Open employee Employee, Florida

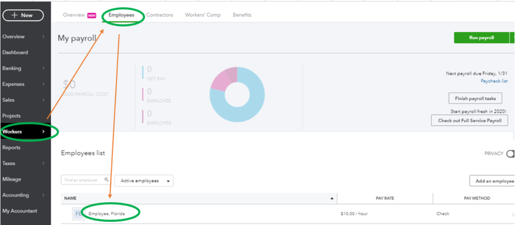[x=107, y=214]
